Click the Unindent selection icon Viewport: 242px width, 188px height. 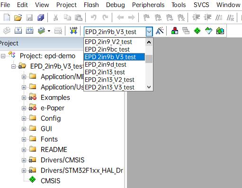[208, 18]
